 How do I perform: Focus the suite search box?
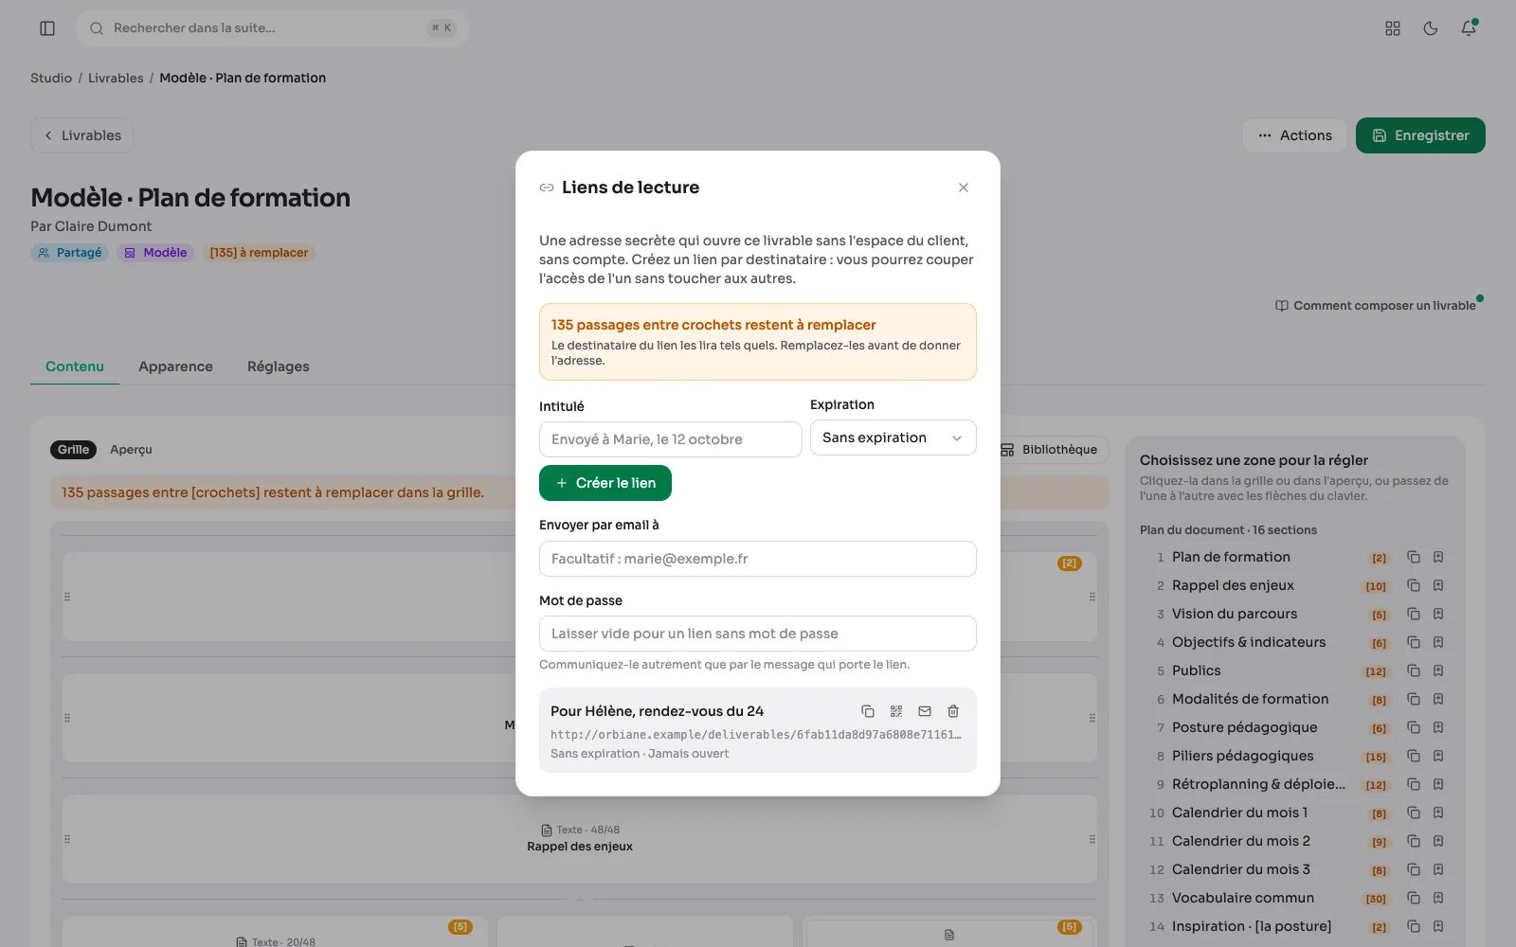[x=273, y=28]
